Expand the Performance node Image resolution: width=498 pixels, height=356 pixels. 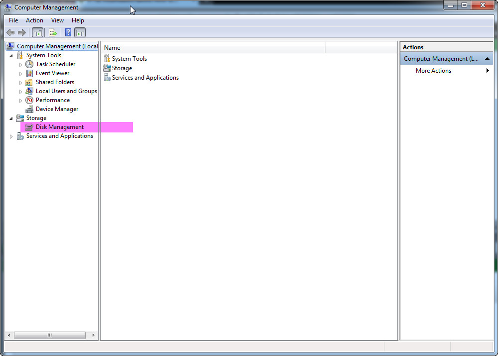click(x=21, y=101)
